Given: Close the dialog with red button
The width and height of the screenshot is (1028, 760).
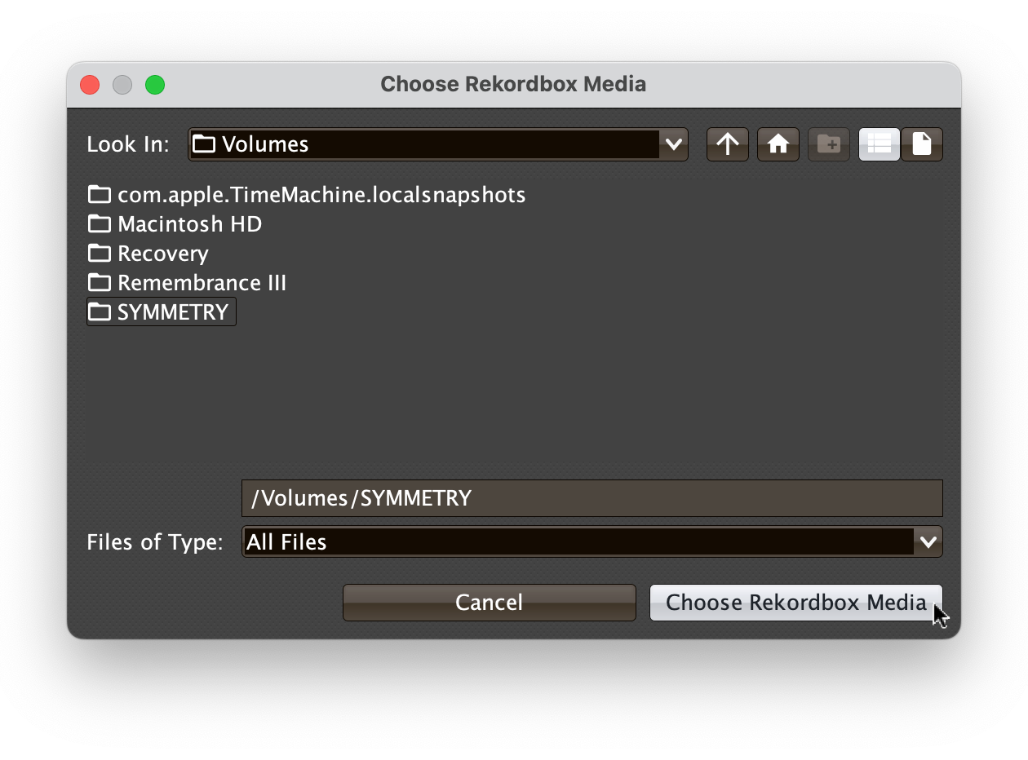Looking at the screenshot, I should click(x=90, y=85).
